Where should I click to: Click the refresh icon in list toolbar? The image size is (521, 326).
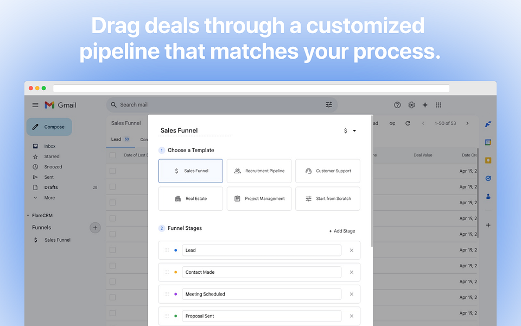(408, 123)
